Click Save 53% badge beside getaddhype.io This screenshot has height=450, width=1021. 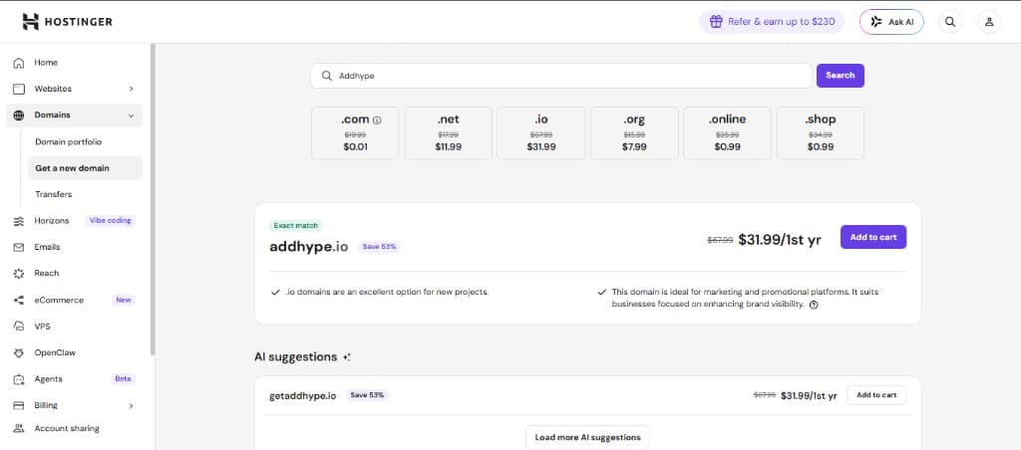point(367,395)
